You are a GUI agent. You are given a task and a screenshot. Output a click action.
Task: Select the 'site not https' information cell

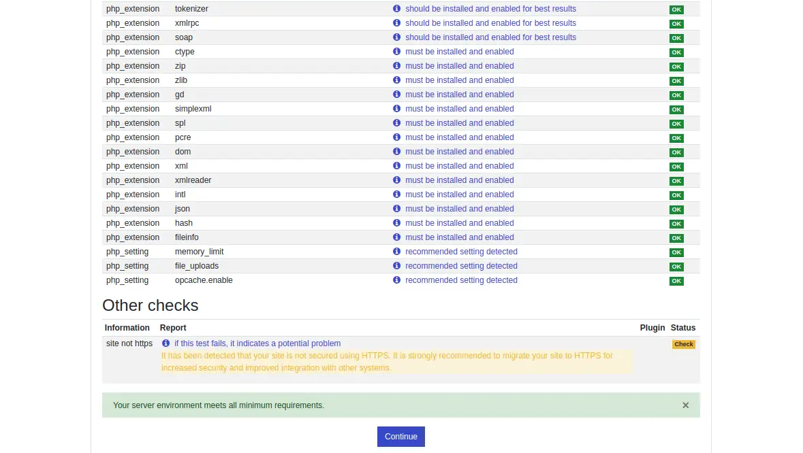[129, 343]
